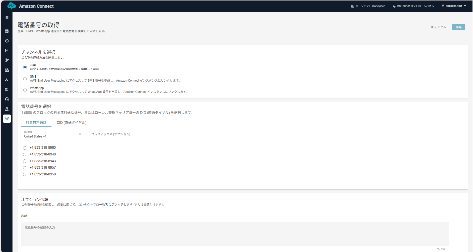Viewport: 473px width, 252px height.
Task: Open the Amazon Connect dashboard grid icon
Action: click(x=7, y=31)
